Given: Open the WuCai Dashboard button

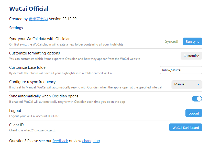Looking at the screenshot, I should point(186,127).
